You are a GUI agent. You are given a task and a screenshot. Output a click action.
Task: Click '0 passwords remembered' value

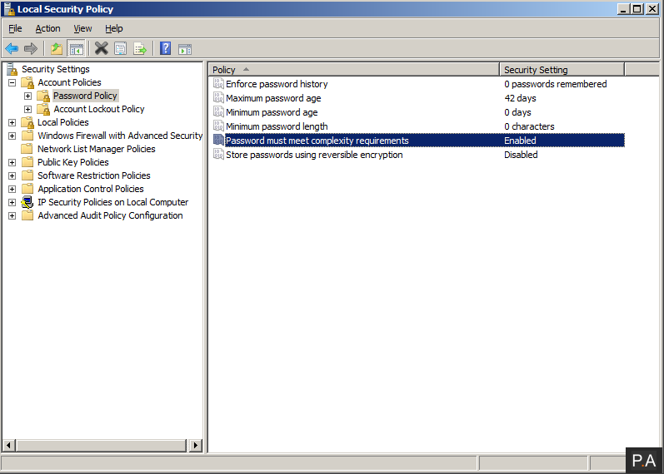555,84
